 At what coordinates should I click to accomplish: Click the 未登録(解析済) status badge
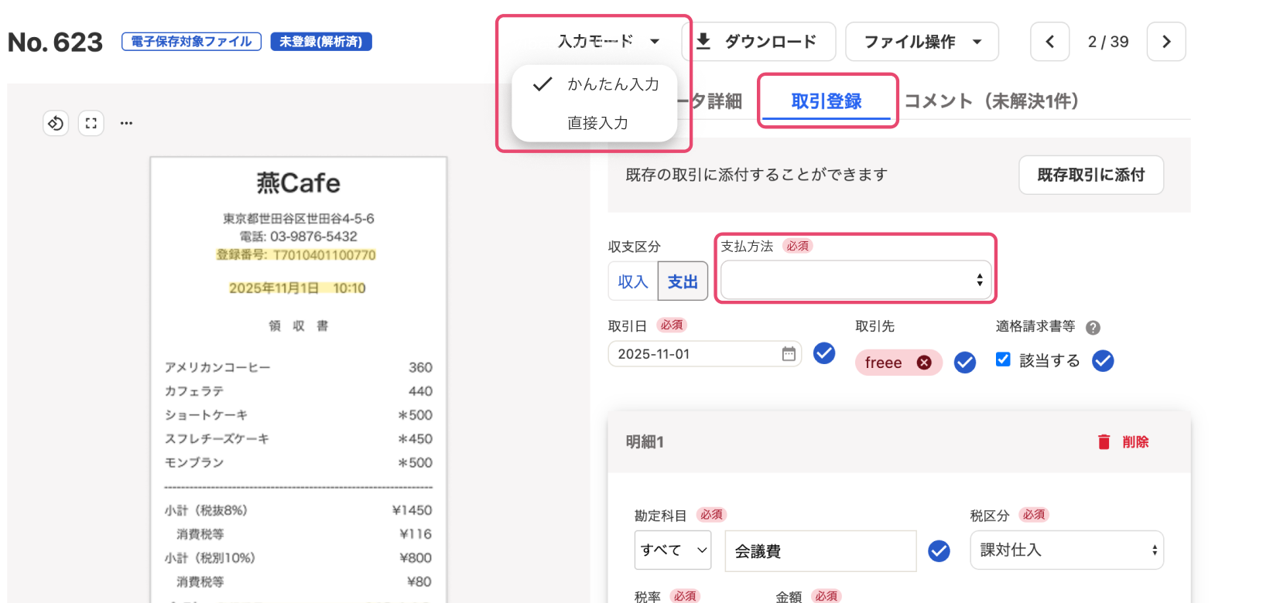(x=321, y=42)
